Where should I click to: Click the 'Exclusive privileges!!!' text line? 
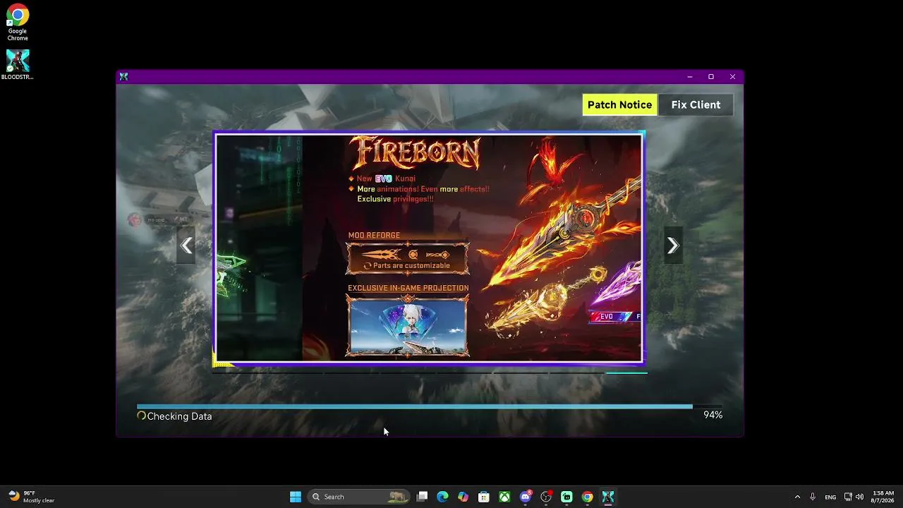click(x=395, y=199)
